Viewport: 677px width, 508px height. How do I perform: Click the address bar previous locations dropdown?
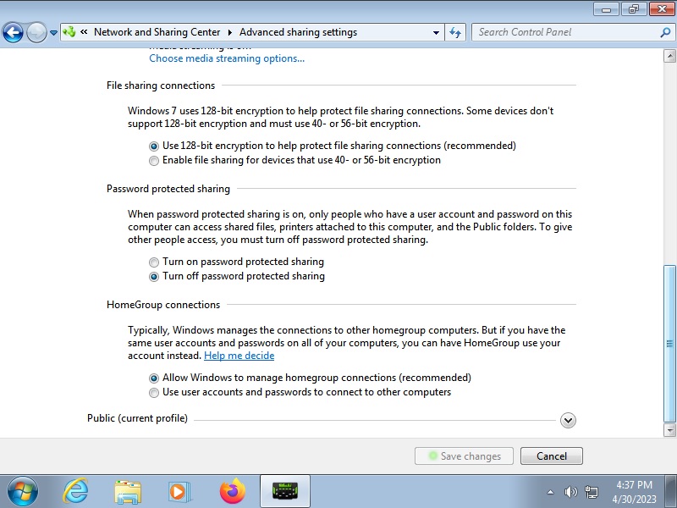click(436, 32)
